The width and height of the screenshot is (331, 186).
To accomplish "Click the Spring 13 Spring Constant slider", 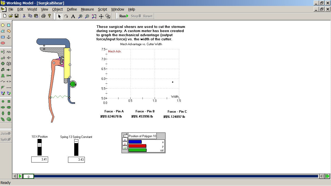I will click(x=76, y=147).
